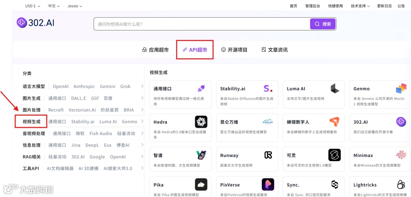The width and height of the screenshot is (411, 197).
Task: Click the 302.AI card purple logo
Action: point(401,122)
